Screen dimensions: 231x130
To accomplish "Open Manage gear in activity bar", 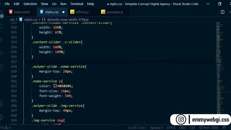I will pos(1,117).
